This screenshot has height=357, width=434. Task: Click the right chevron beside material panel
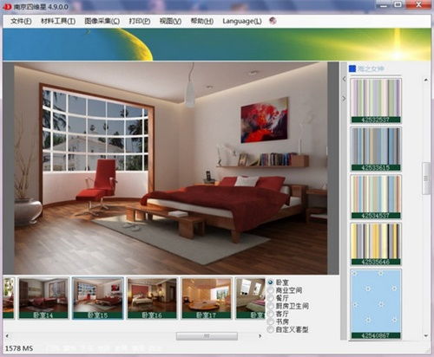click(x=344, y=99)
